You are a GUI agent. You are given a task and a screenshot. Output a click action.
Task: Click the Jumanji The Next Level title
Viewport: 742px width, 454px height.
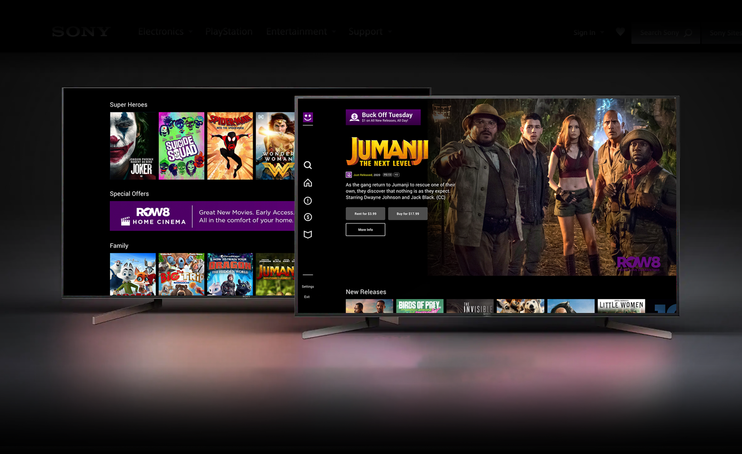pos(387,152)
